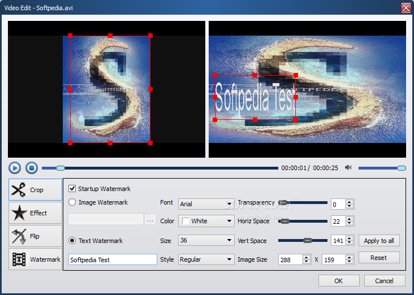This screenshot has width=414, height=295.
Task: Increase the Vert Space value with up arrow
Action: pyautogui.click(x=350, y=238)
